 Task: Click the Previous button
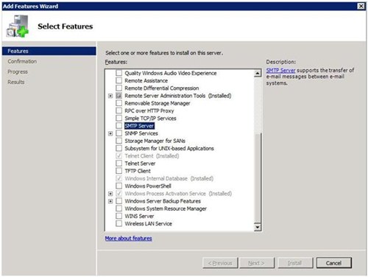220,263
